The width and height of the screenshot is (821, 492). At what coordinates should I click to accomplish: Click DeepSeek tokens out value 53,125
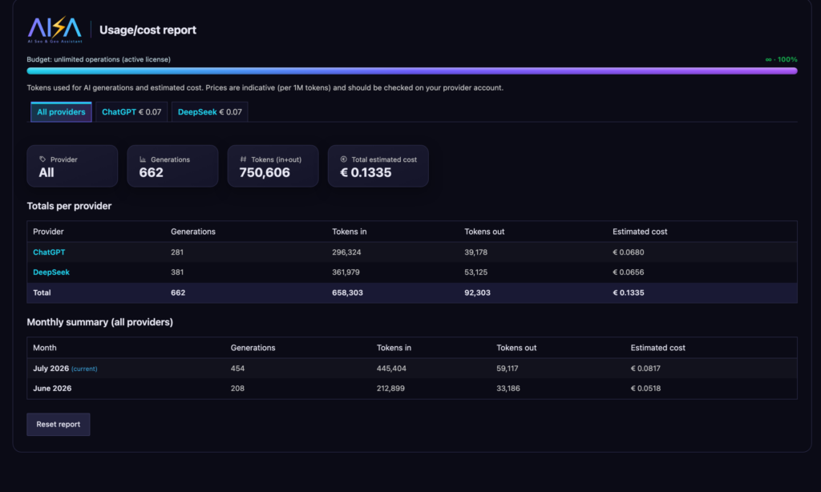tap(476, 272)
